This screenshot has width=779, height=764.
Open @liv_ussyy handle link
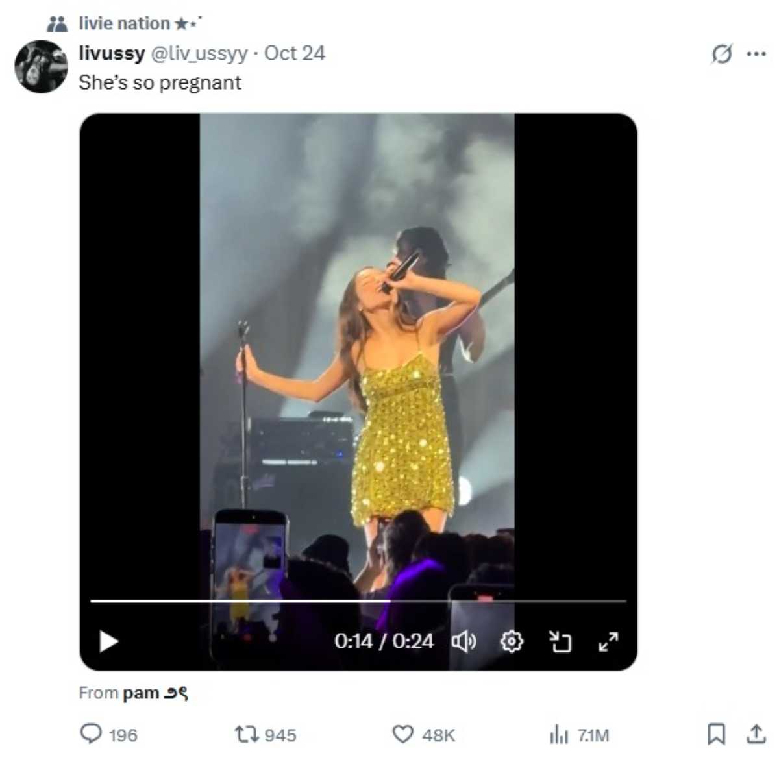199,53
